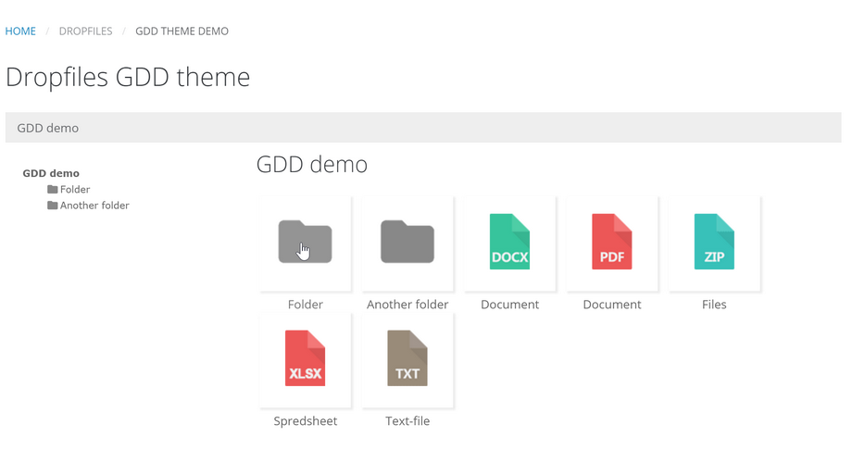Select GDD demo root in sidebar tree
This screenshot has height=449, width=852.
pyautogui.click(x=51, y=173)
